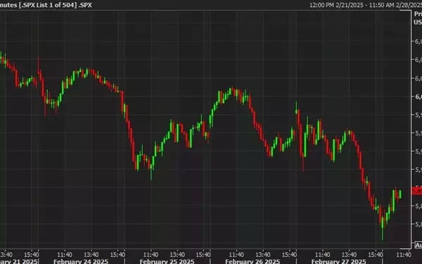
Task: Click the final 11:40 time label for February 28
Action: point(404,254)
